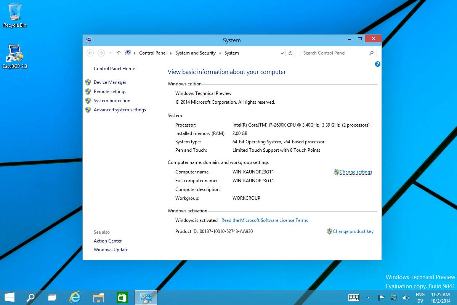Click the shield icon beside System protection
The height and width of the screenshot is (305, 457).
click(88, 101)
